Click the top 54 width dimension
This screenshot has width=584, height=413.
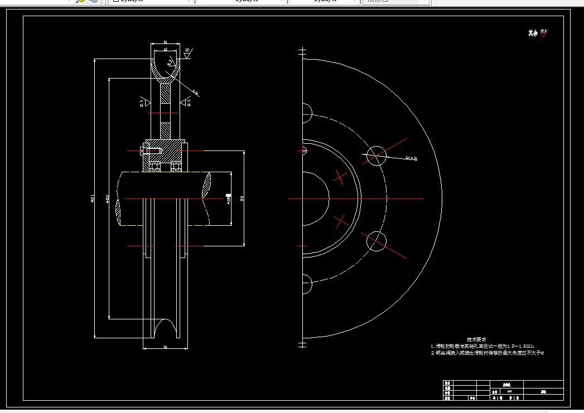[165, 42]
